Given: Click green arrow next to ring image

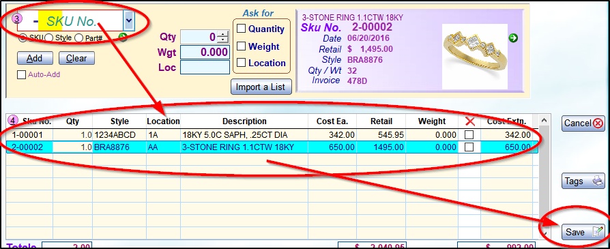Looking at the screenshot, I should coord(513,38).
